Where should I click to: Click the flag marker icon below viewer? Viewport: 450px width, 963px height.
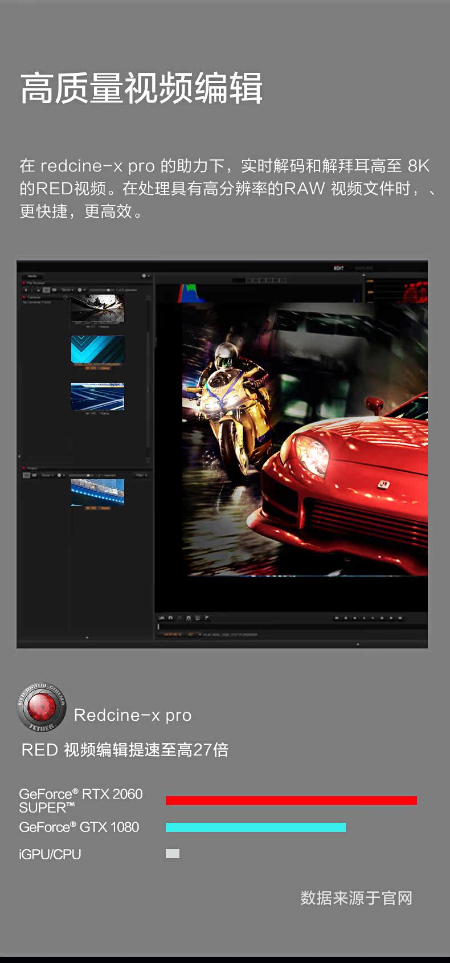(x=207, y=618)
